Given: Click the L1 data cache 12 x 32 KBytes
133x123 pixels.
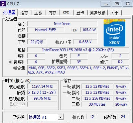Looking at the screenshot, I should pos(97,86).
